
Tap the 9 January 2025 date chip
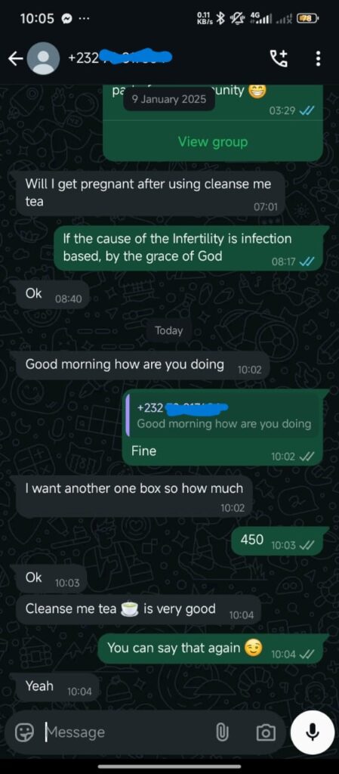click(169, 99)
